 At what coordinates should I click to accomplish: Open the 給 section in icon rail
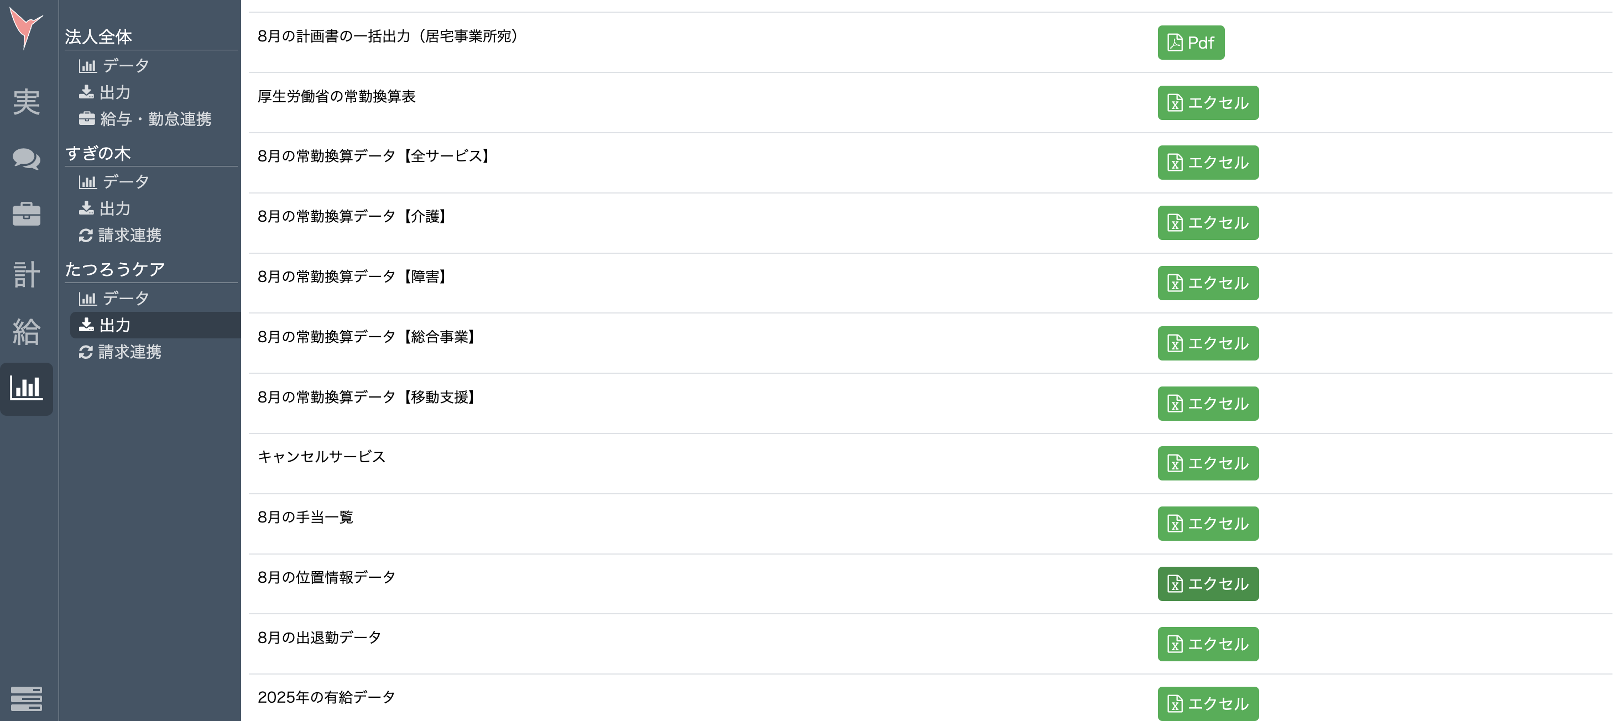(27, 332)
